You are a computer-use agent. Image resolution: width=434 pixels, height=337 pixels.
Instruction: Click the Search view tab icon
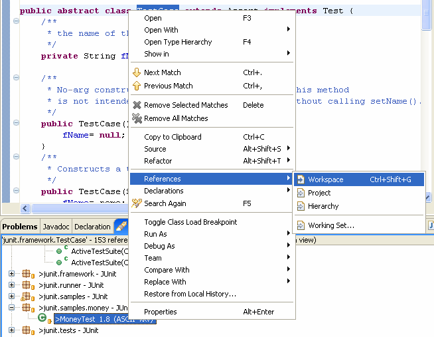(x=121, y=225)
